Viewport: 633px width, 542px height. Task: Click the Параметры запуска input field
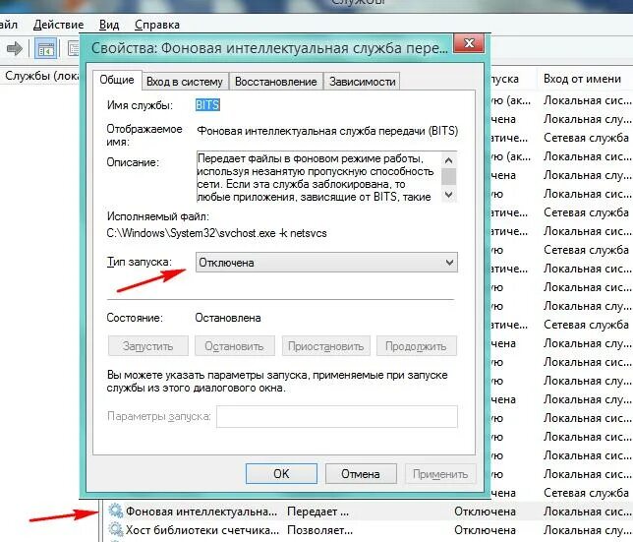pos(337,416)
